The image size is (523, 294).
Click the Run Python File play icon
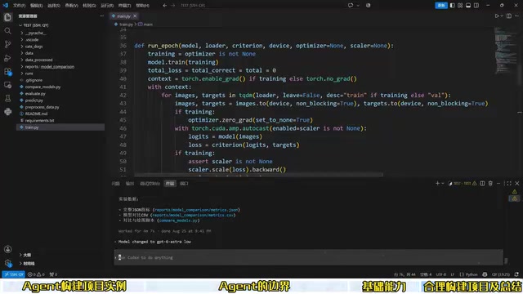(497, 16)
